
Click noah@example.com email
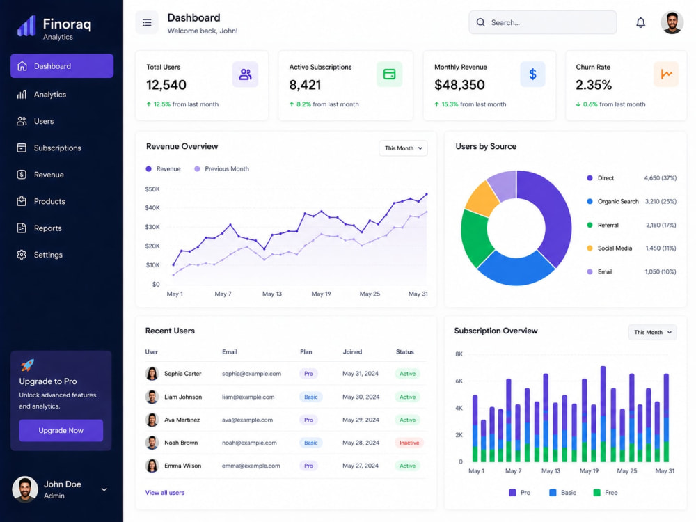point(249,443)
